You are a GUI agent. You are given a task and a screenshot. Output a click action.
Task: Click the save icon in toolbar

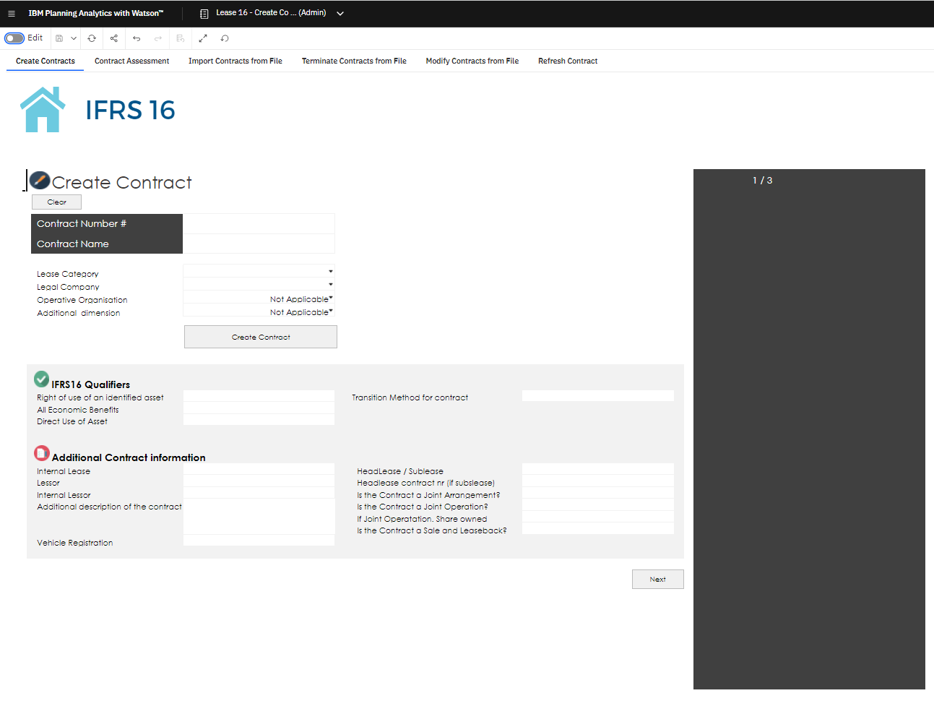point(59,38)
